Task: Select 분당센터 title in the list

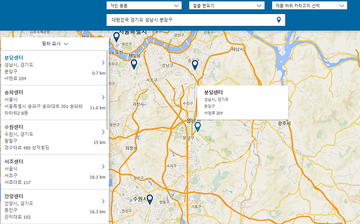Action: pos(14,57)
